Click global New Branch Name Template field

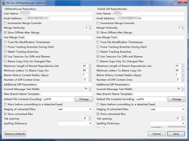(x=159, y=94)
